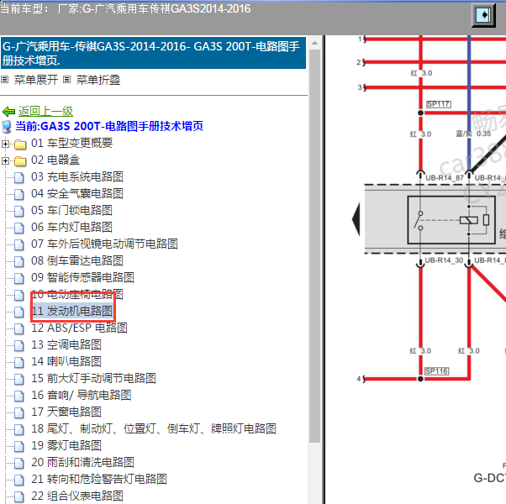
Task: Click document icon for 22 组合仪表电路图
Action: 19,496
